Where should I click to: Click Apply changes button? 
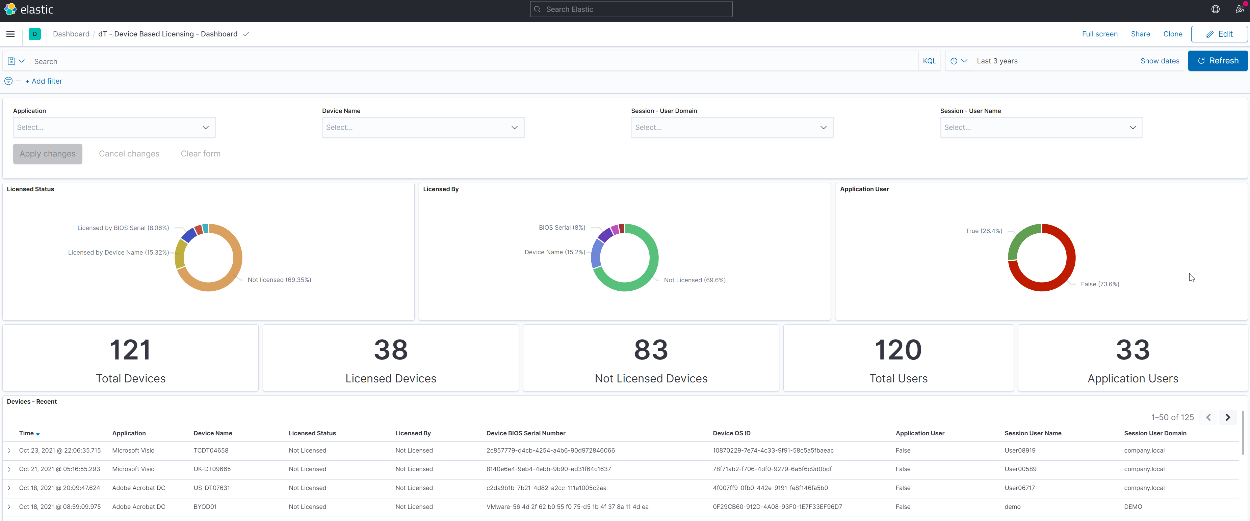(x=47, y=153)
